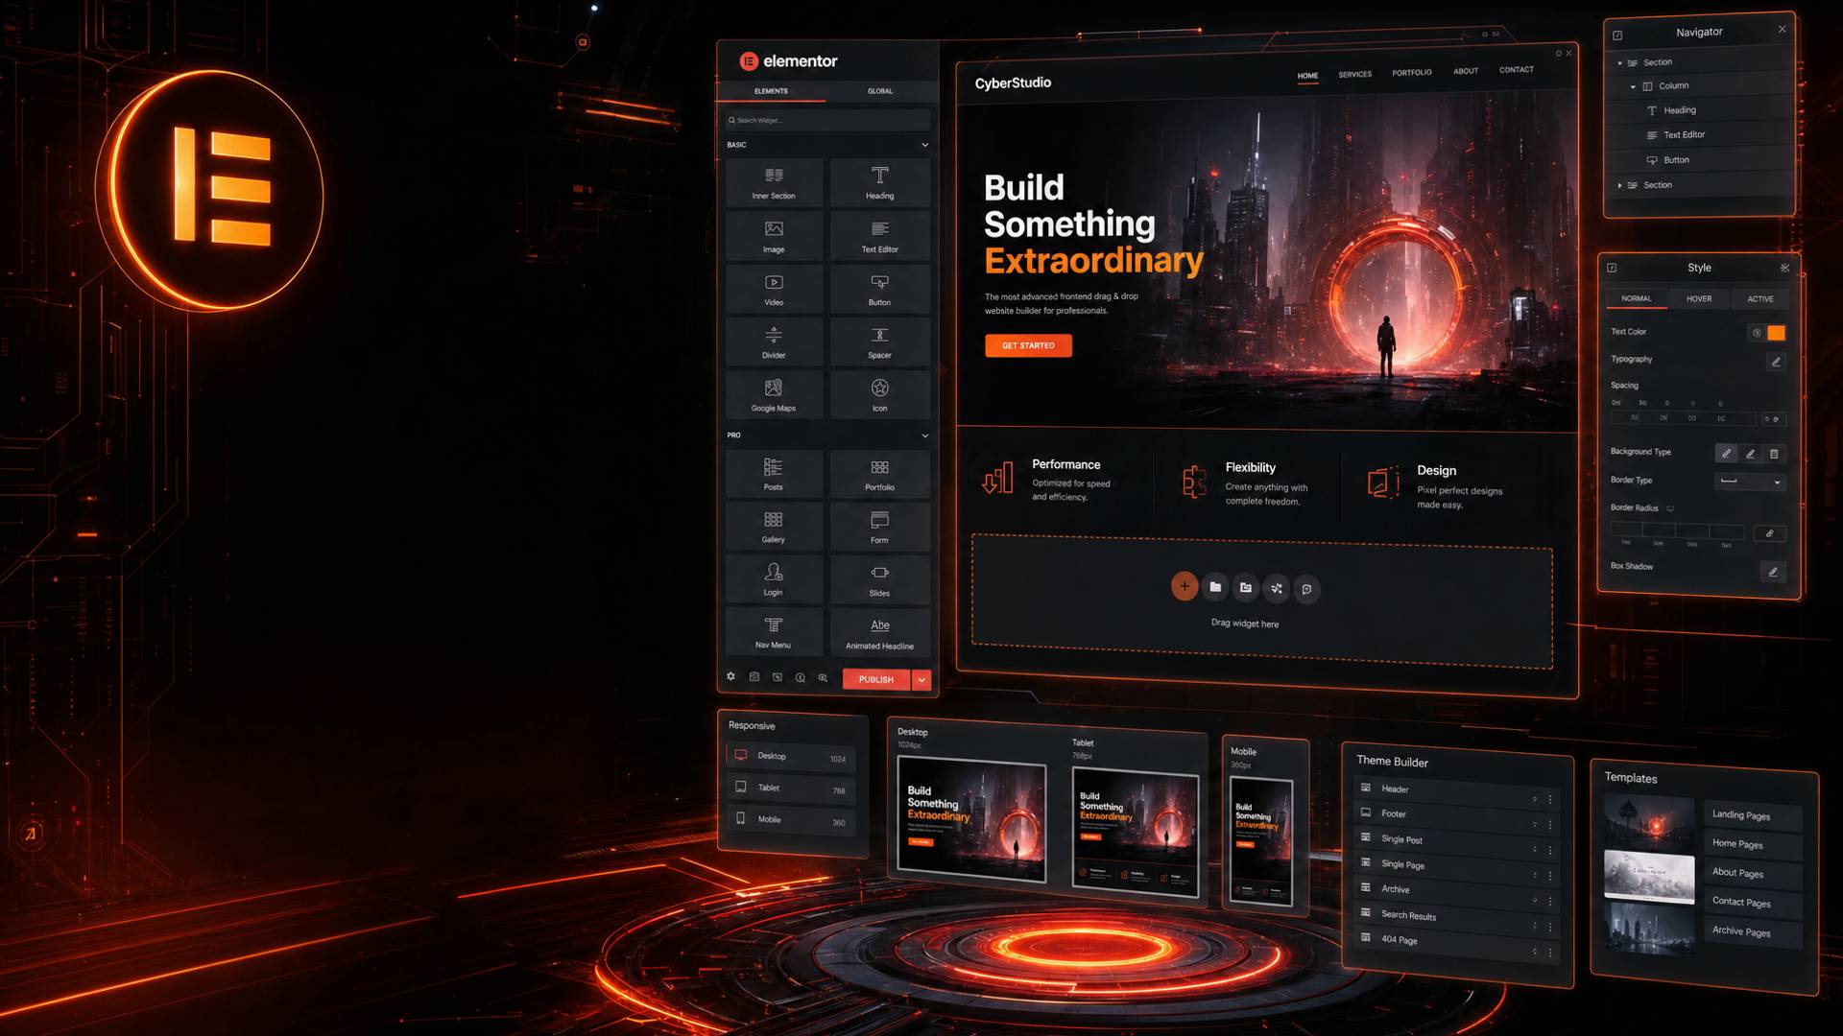Select the Hover state tab in Style
Viewport: 1843px width, 1036px height.
(1699, 299)
